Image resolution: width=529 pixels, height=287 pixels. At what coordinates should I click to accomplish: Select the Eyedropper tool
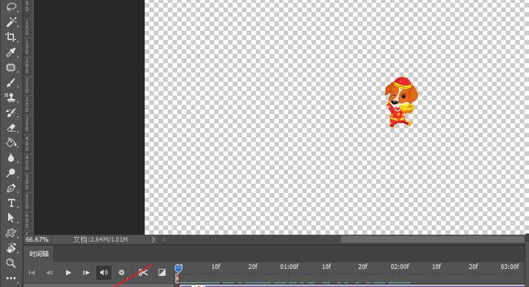coord(11,52)
